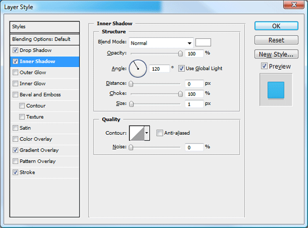This screenshot has height=228, width=308.
Task: Toggle the Preview checkbox
Action: tap(264, 66)
